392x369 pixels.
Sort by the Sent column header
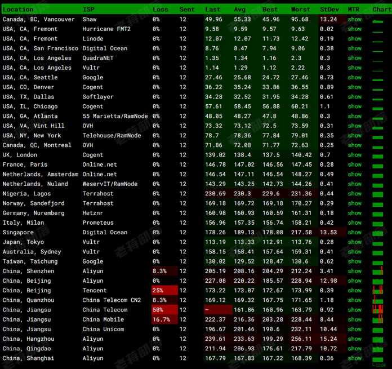(x=187, y=10)
